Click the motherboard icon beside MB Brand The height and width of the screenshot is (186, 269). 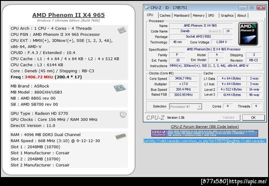tap(120, 88)
